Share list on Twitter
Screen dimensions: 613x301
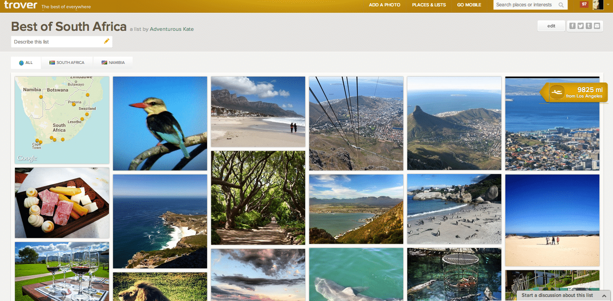point(581,26)
